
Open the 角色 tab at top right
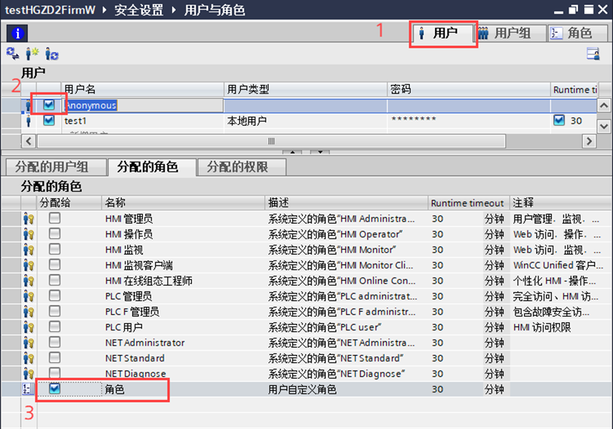tap(572, 33)
